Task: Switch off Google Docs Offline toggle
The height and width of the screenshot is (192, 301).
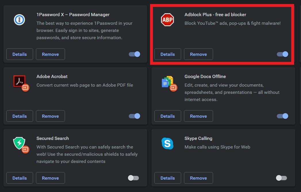Action: click(282, 116)
